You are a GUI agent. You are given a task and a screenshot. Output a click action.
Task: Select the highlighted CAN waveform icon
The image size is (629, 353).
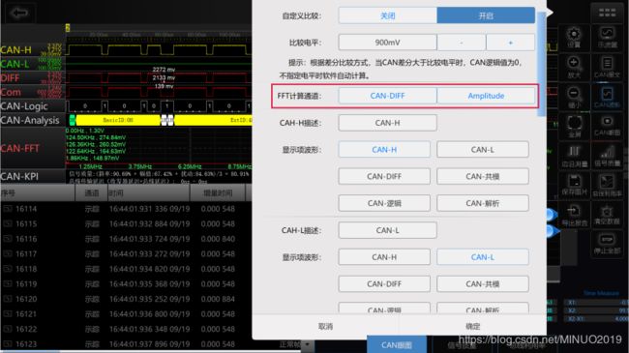607,98
